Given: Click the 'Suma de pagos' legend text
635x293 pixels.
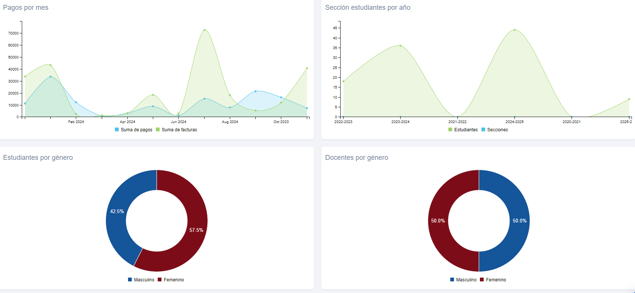Looking at the screenshot, I should (x=137, y=130).
